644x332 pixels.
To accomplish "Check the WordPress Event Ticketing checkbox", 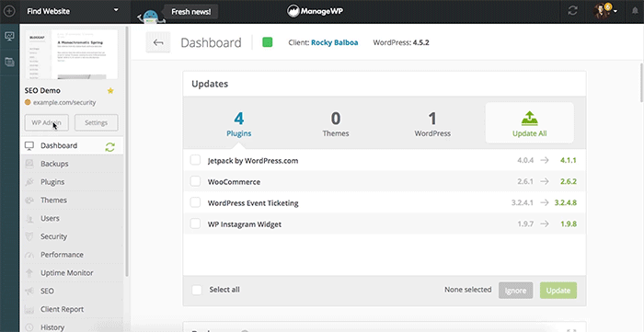I will [x=195, y=202].
